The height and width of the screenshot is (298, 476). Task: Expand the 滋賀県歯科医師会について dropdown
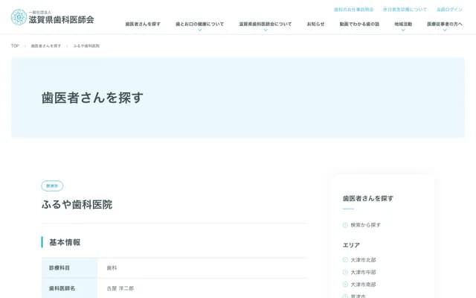[x=265, y=30]
